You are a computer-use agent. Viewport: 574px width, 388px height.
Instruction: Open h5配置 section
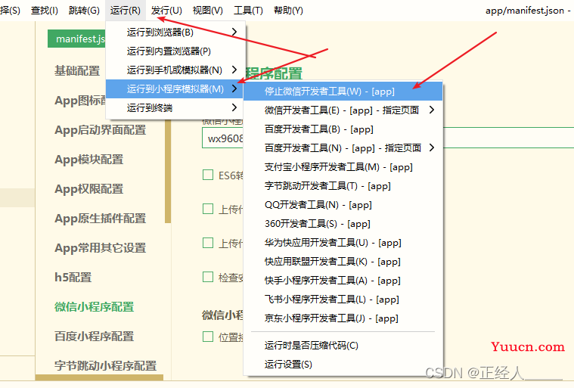pyautogui.click(x=73, y=278)
